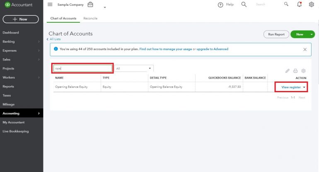Image resolution: width=319 pixels, height=172 pixels.
Task: Close the usage info banner
Action: click(305, 49)
